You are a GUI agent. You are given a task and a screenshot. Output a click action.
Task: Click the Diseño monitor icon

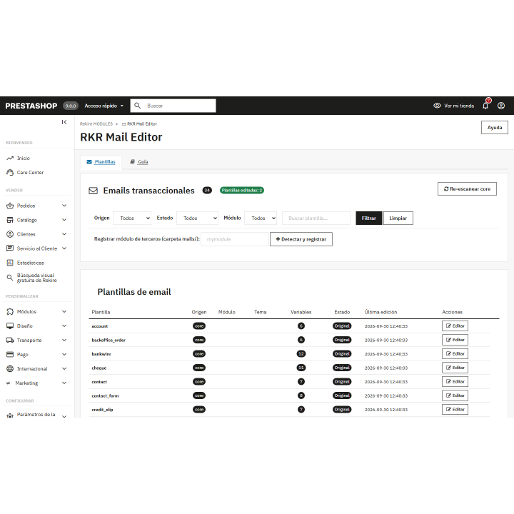tap(10, 326)
